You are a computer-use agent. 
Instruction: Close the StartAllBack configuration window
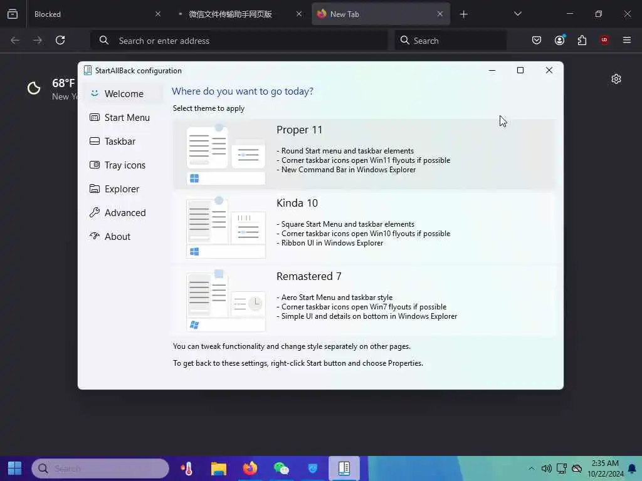pos(549,70)
